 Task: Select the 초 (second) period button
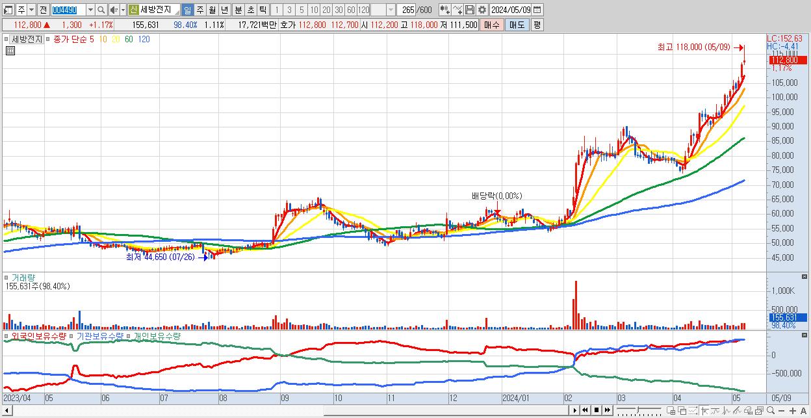(x=251, y=10)
